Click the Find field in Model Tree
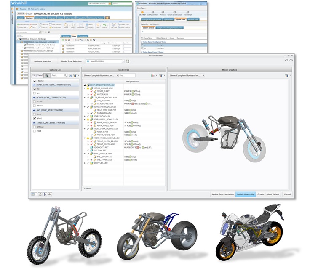Screen dimensions: 310x271 tap(127, 75)
